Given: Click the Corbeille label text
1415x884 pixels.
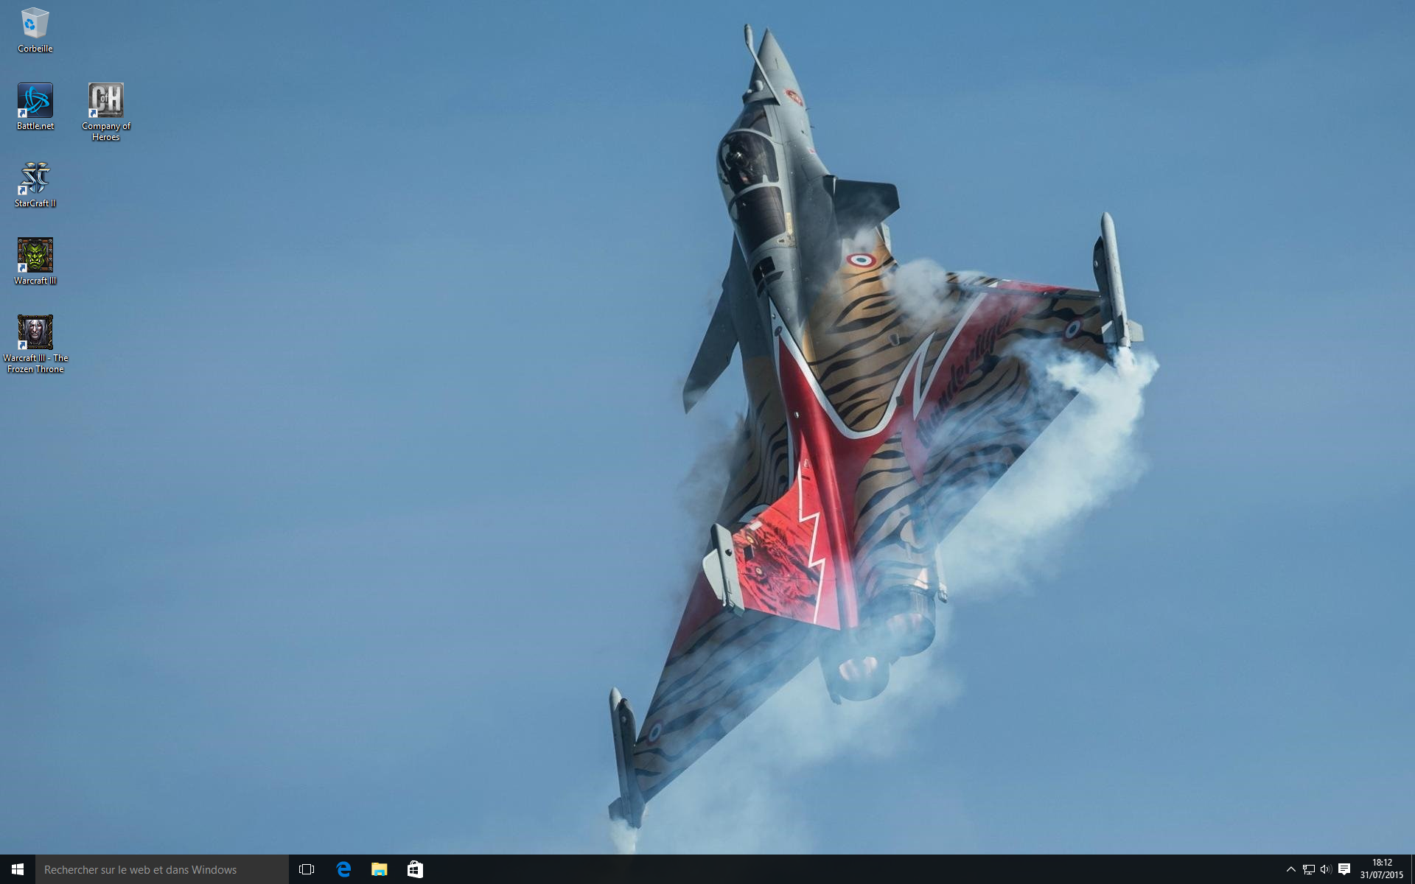Looking at the screenshot, I should [35, 49].
